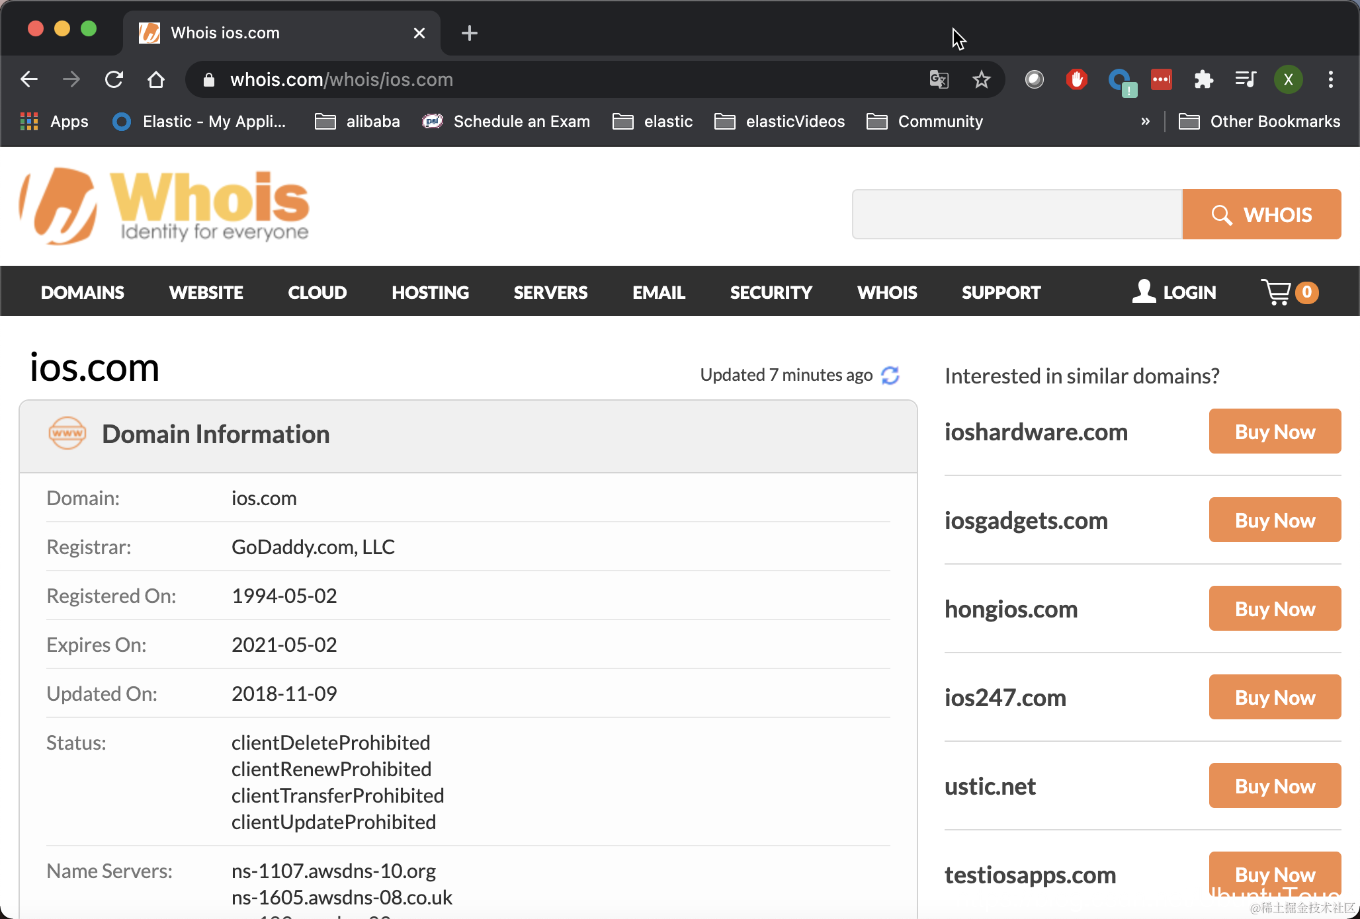Click the whois domain search field
The height and width of the screenshot is (919, 1360).
[1017, 214]
